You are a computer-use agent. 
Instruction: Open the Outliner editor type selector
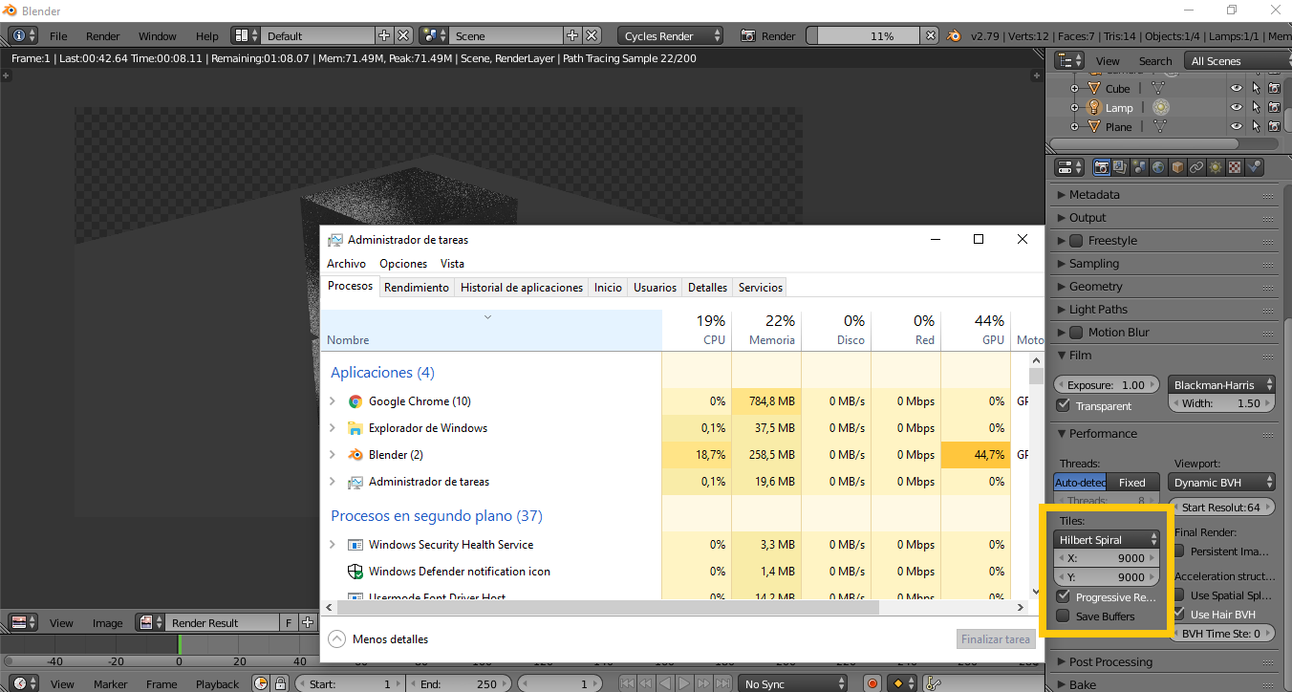[x=1068, y=60]
